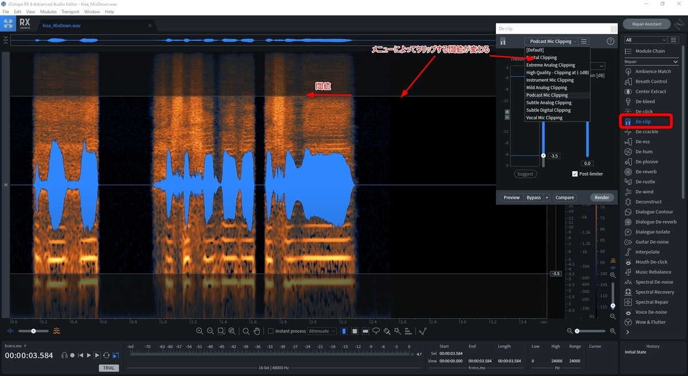
Task: Click the zoom in magnifier in toolbar
Action: pos(200,331)
